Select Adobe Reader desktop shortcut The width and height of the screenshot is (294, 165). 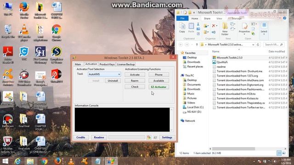coord(8,55)
